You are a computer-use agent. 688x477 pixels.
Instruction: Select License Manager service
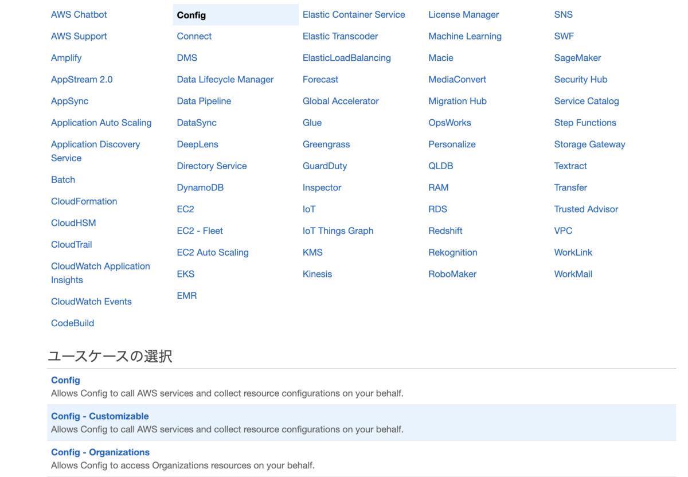(x=463, y=14)
